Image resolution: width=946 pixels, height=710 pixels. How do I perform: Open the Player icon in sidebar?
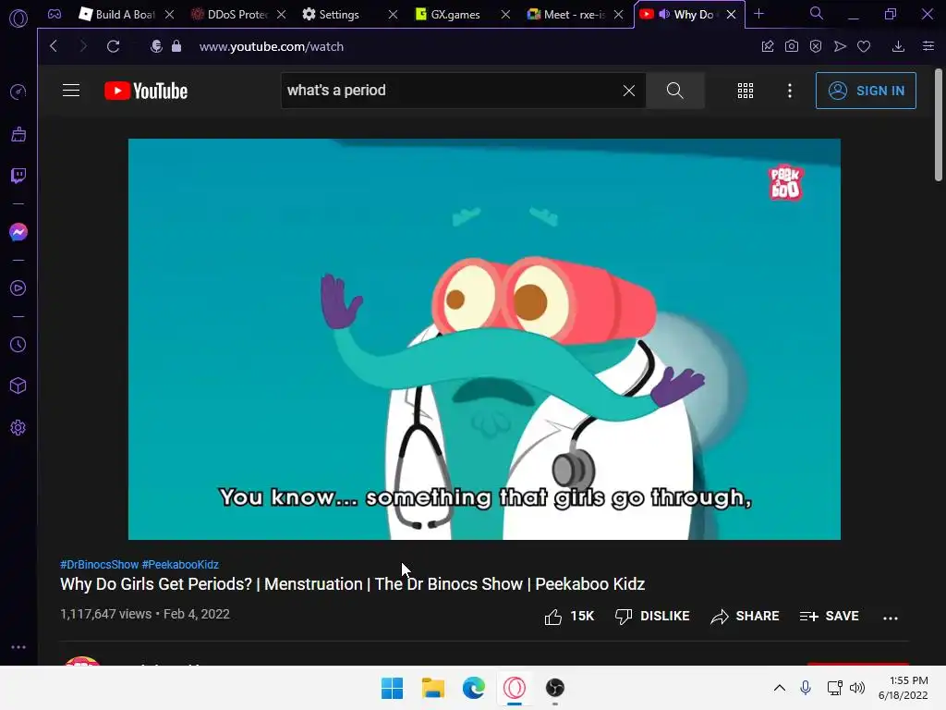coord(18,288)
